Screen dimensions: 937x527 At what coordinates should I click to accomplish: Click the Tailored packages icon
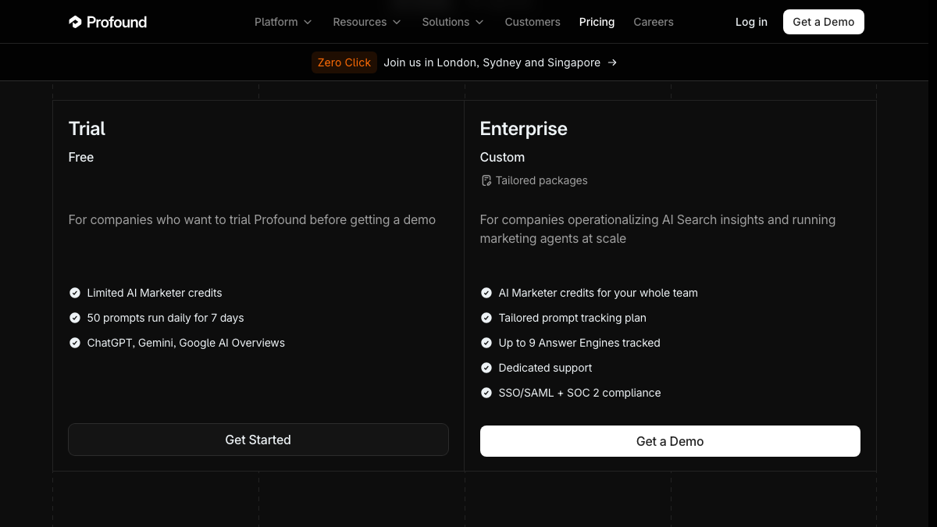(486, 180)
